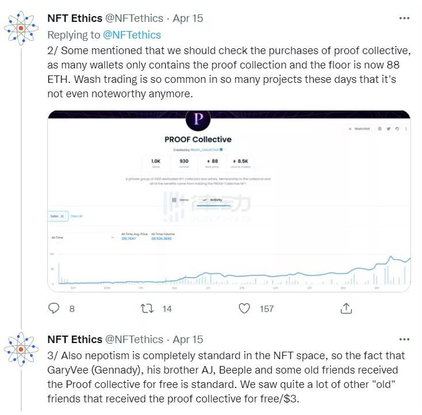Remove the Sales filter chip

(62, 216)
